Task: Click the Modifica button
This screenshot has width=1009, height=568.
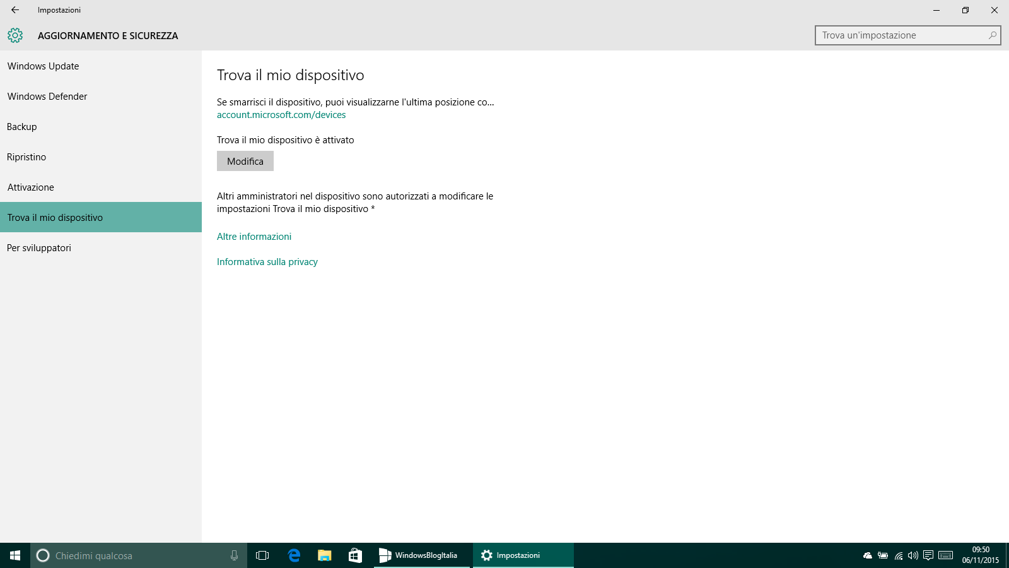Action: (x=245, y=161)
